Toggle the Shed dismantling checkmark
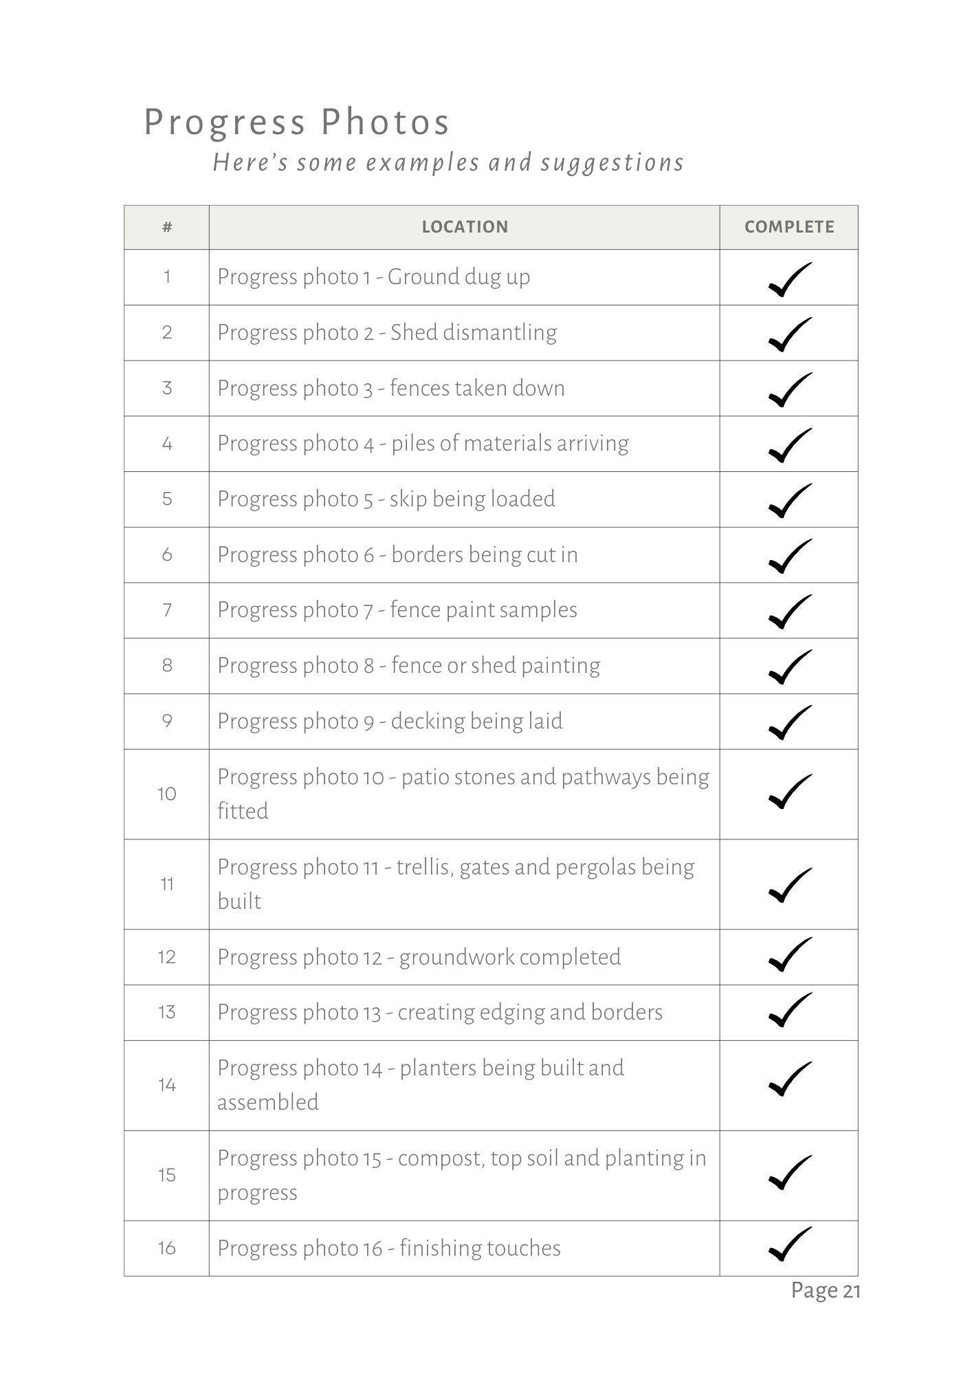Screen dimensions: 972x1376 coord(789,334)
